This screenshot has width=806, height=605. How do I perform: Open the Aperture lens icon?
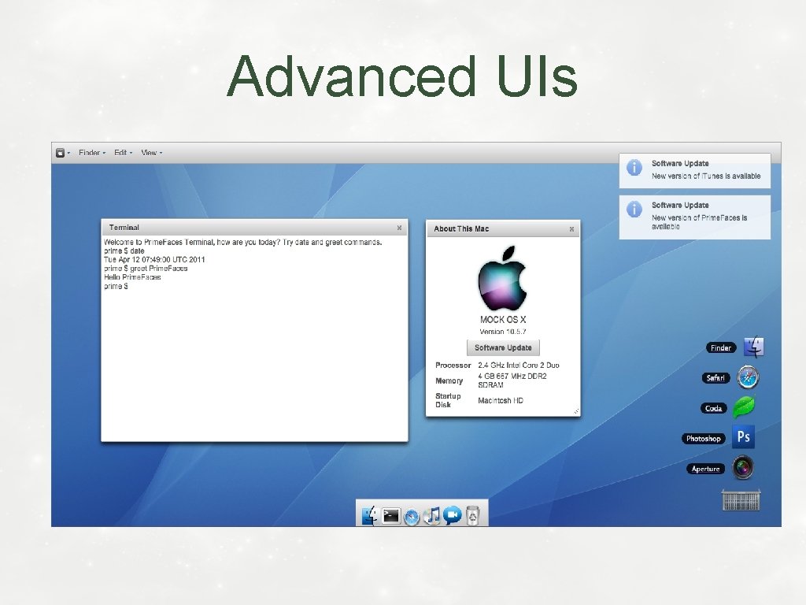(x=743, y=468)
